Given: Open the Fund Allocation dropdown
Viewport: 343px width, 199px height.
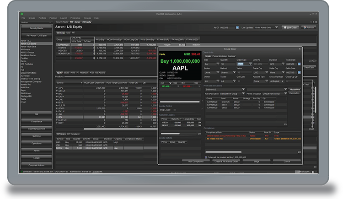Looking at the screenshot, I should click(x=243, y=94).
